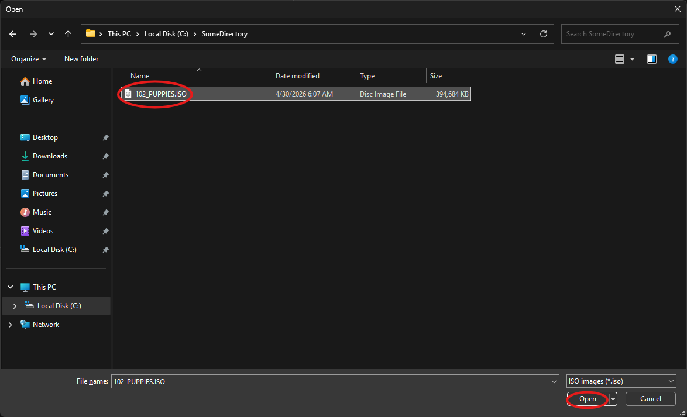Go back with the left arrow
Screen dimensions: 687x417
click(x=13, y=34)
